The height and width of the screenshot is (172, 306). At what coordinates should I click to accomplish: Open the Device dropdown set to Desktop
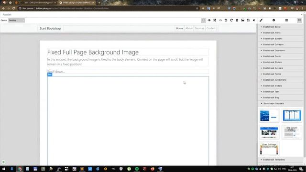(16, 20)
